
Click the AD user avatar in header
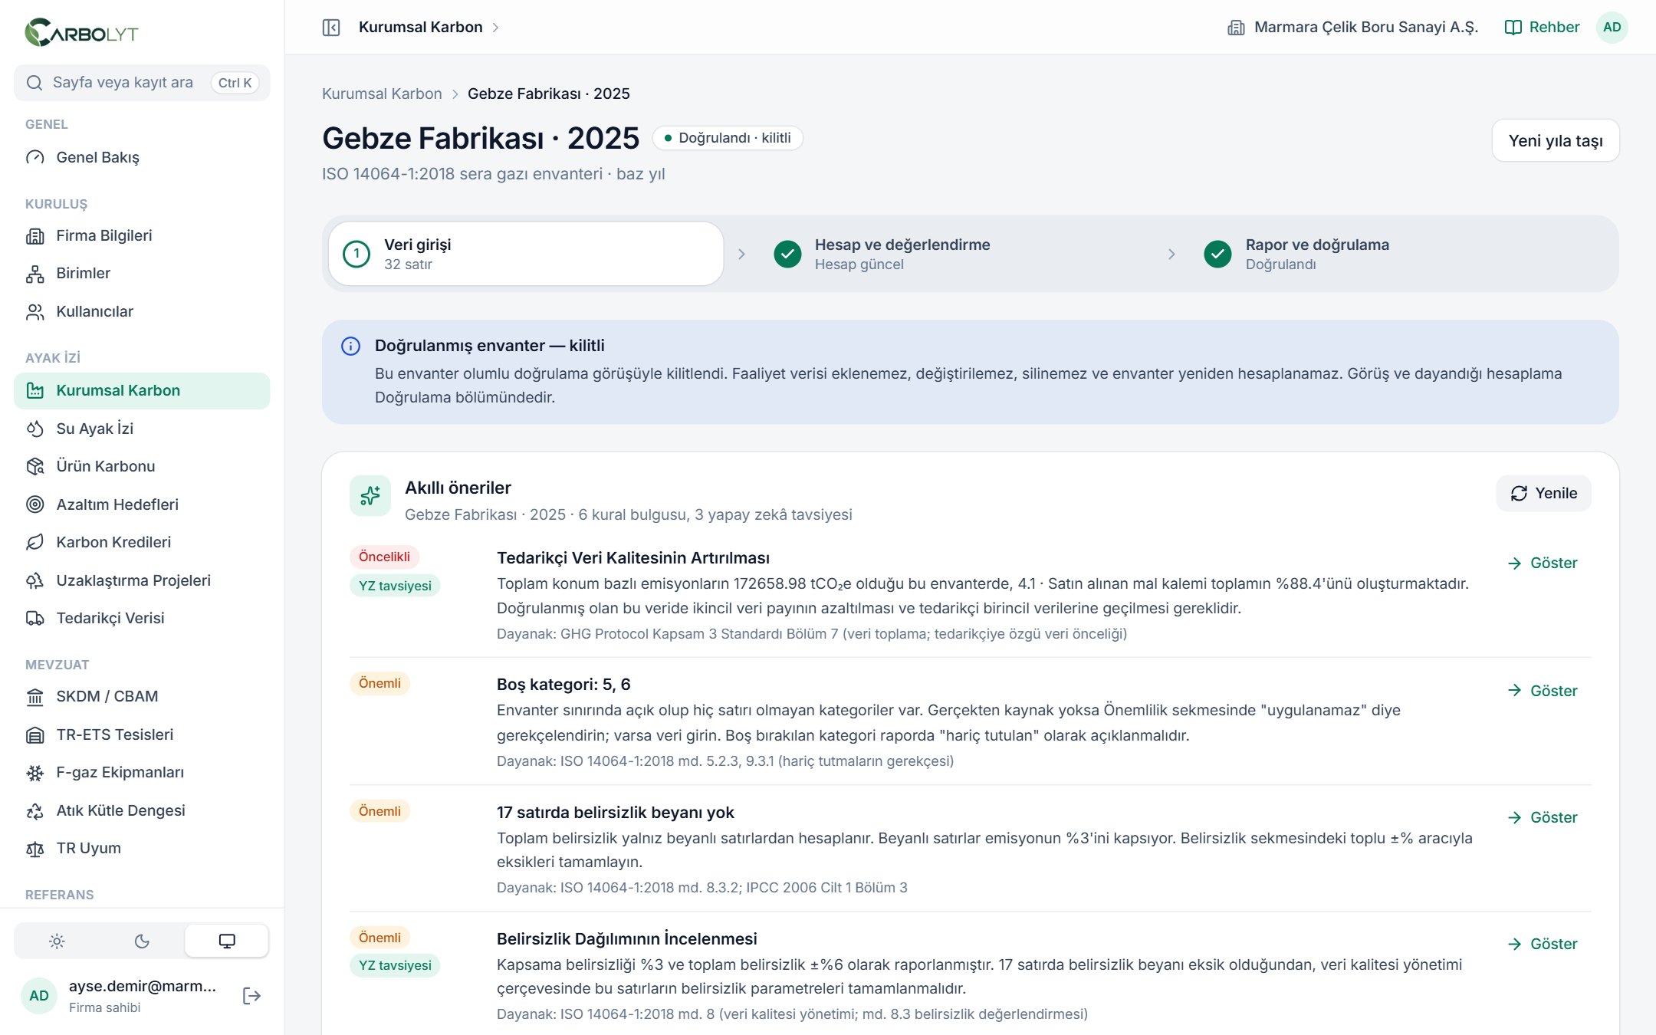click(x=1612, y=28)
